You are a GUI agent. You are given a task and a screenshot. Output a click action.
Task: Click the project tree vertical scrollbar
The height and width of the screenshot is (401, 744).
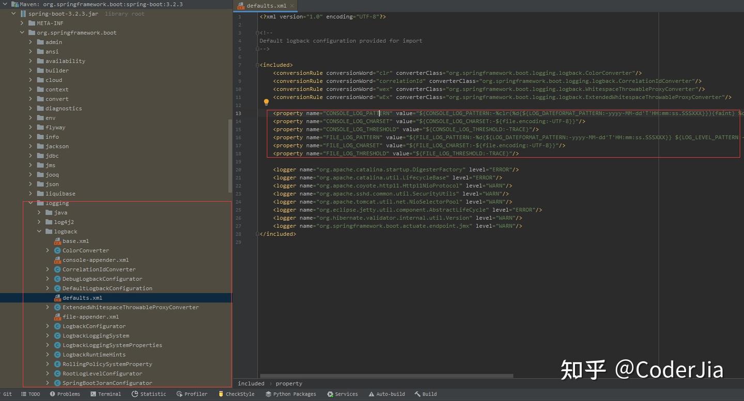point(230,156)
